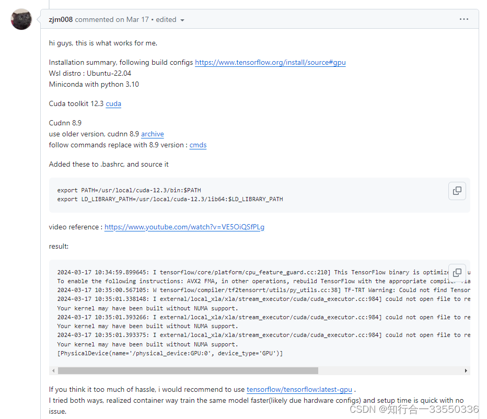This screenshot has width=487, height=419.
Task: Click the copy icon beside the bashrc exports
Action: 457,191
